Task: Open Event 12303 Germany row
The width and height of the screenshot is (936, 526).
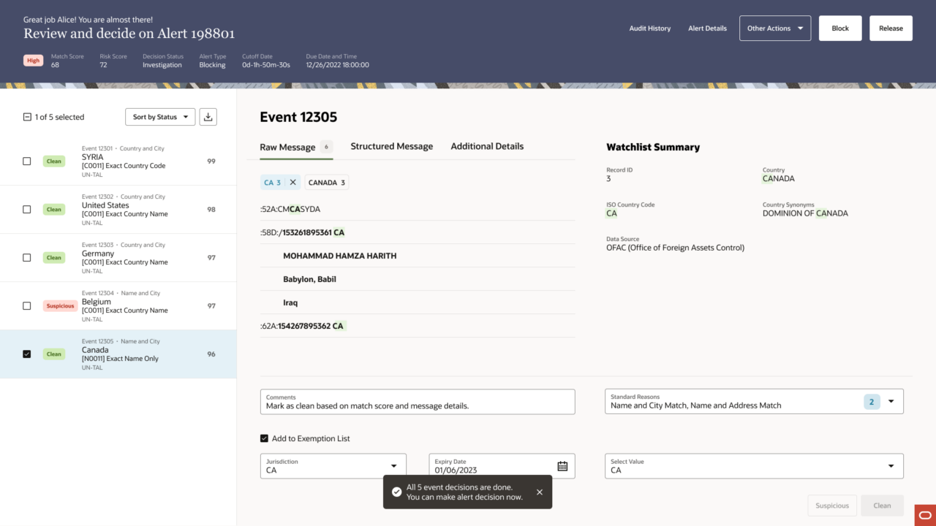Action: pos(118,258)
